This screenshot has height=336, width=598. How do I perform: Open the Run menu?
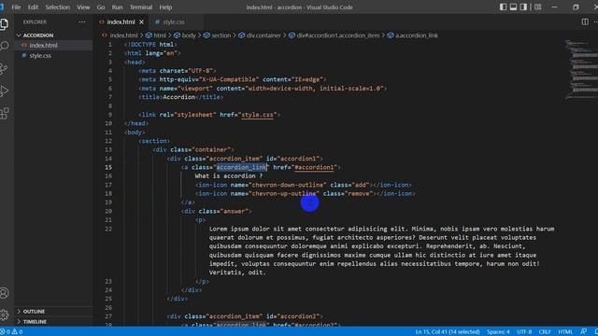pyautogui.click(x=117, y=7)
